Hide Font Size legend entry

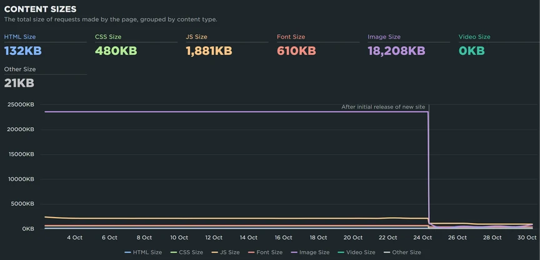265,253
